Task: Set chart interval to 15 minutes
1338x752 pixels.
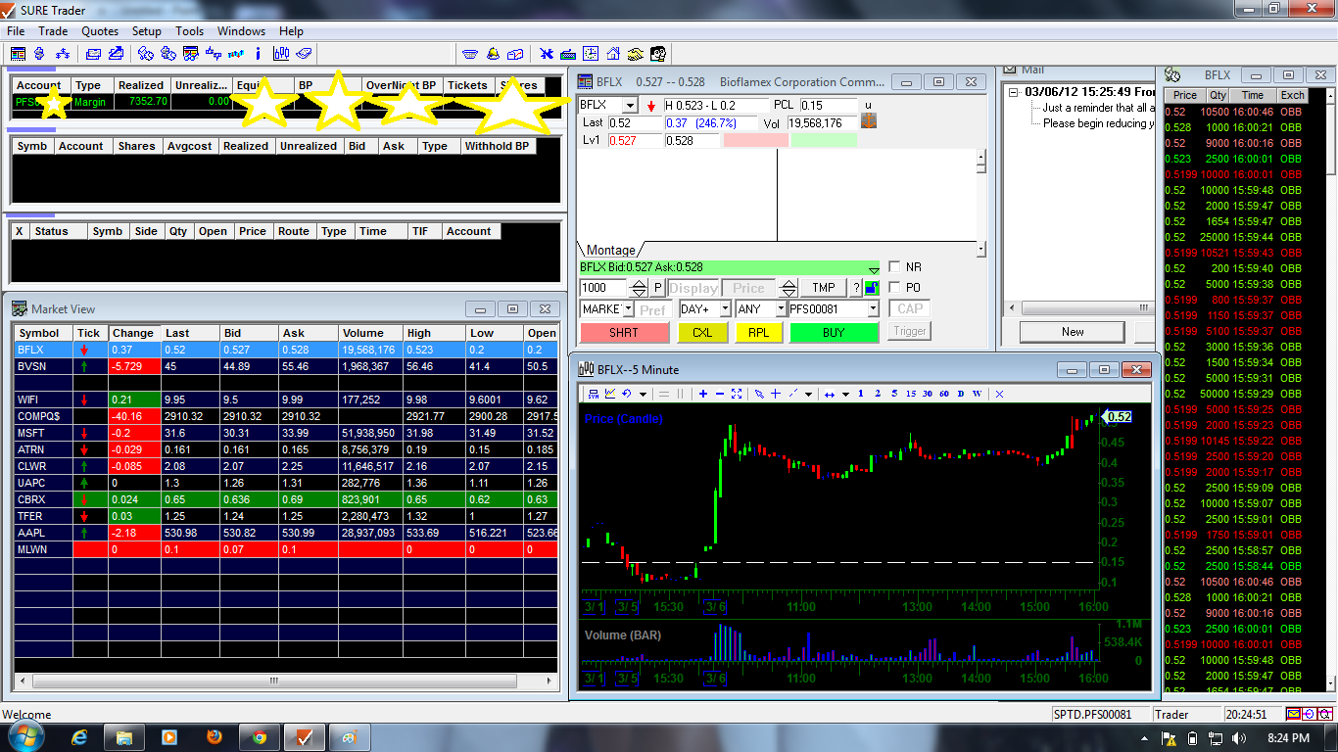Action: [911, 394]
